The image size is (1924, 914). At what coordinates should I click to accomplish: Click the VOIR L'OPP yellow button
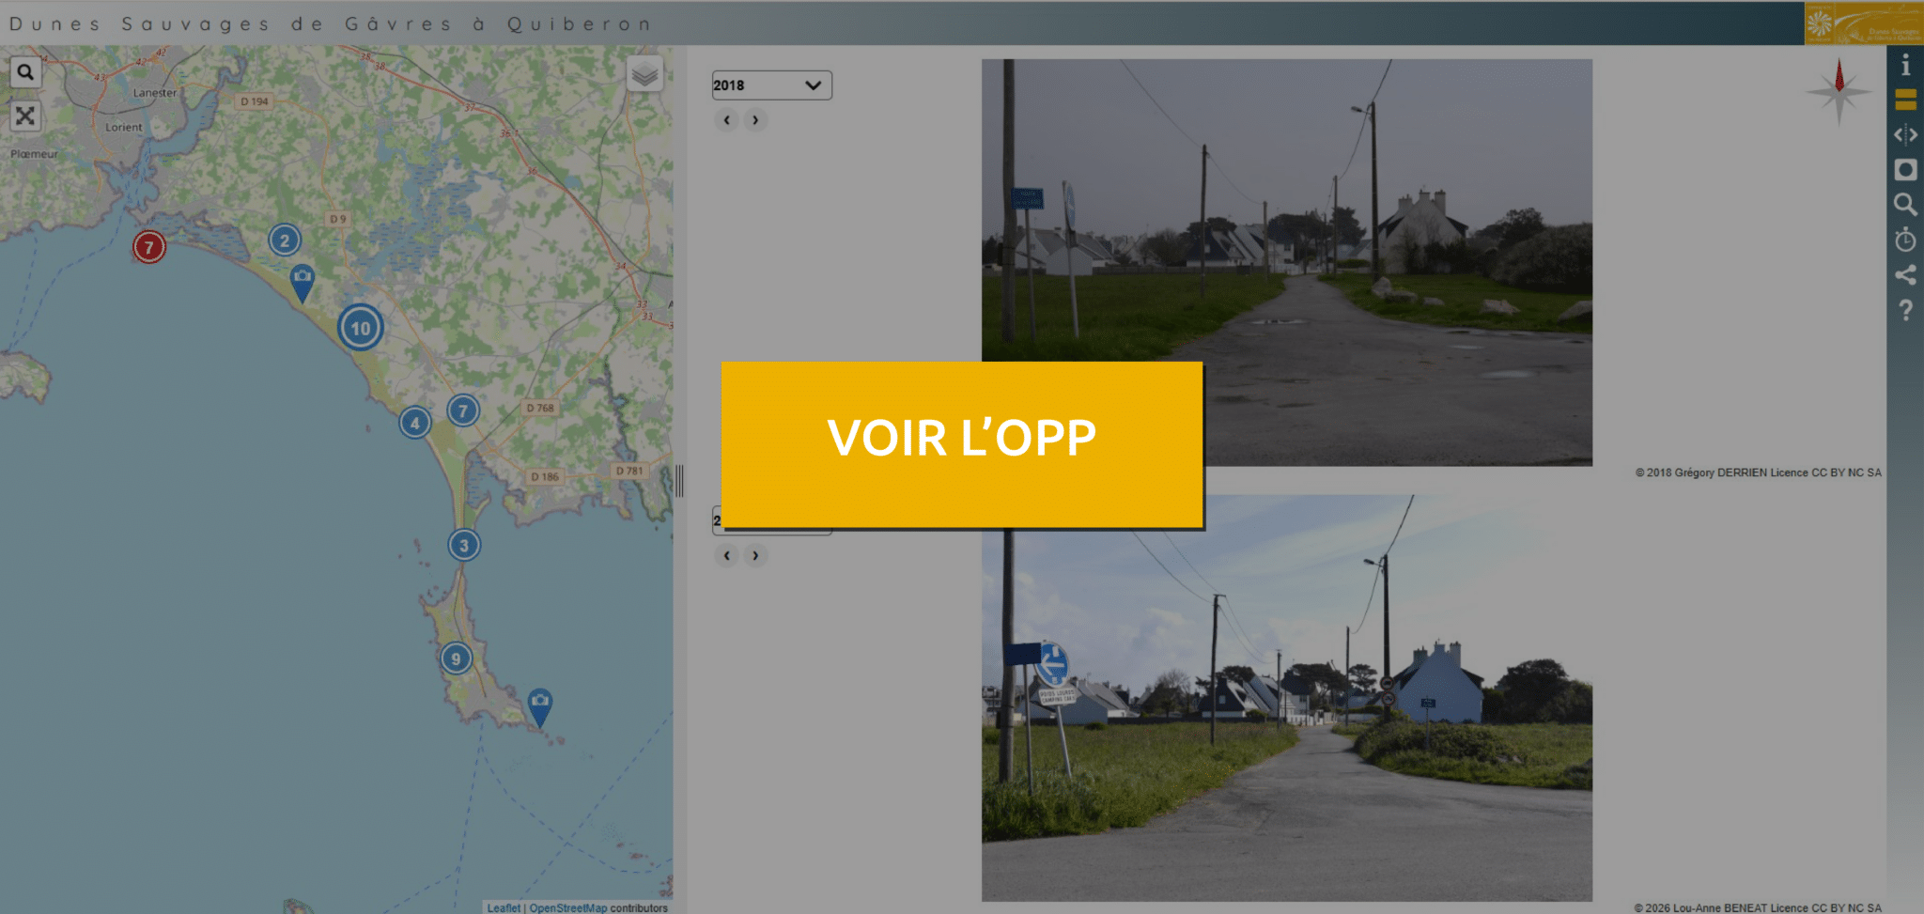[962, 444]
